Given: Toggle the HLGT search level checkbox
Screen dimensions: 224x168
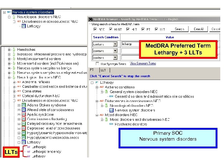Looking at the screenshot, I should pyautogui.click(x=110, y=29).
